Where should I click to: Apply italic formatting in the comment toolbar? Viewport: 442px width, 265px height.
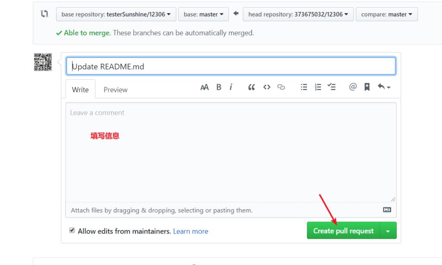click(231, 87)
